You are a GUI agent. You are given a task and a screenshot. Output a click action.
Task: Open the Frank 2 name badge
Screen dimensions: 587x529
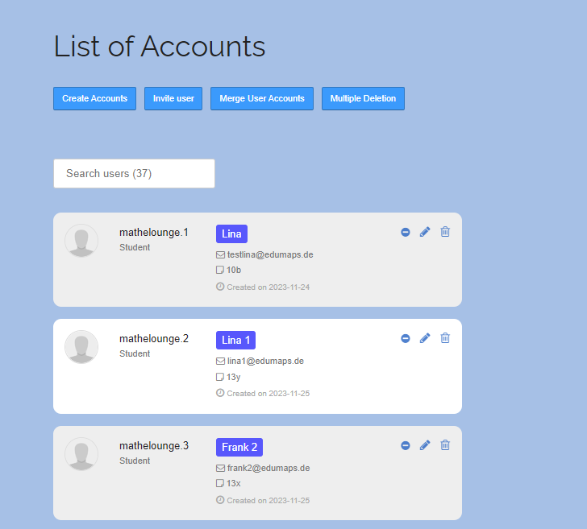coord(239,447)
